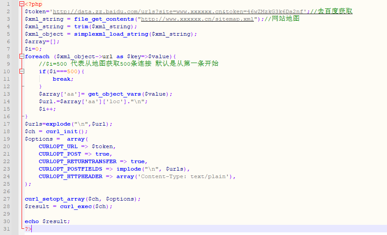Collapse the if block fold on line 10

(x=22, y=71)
